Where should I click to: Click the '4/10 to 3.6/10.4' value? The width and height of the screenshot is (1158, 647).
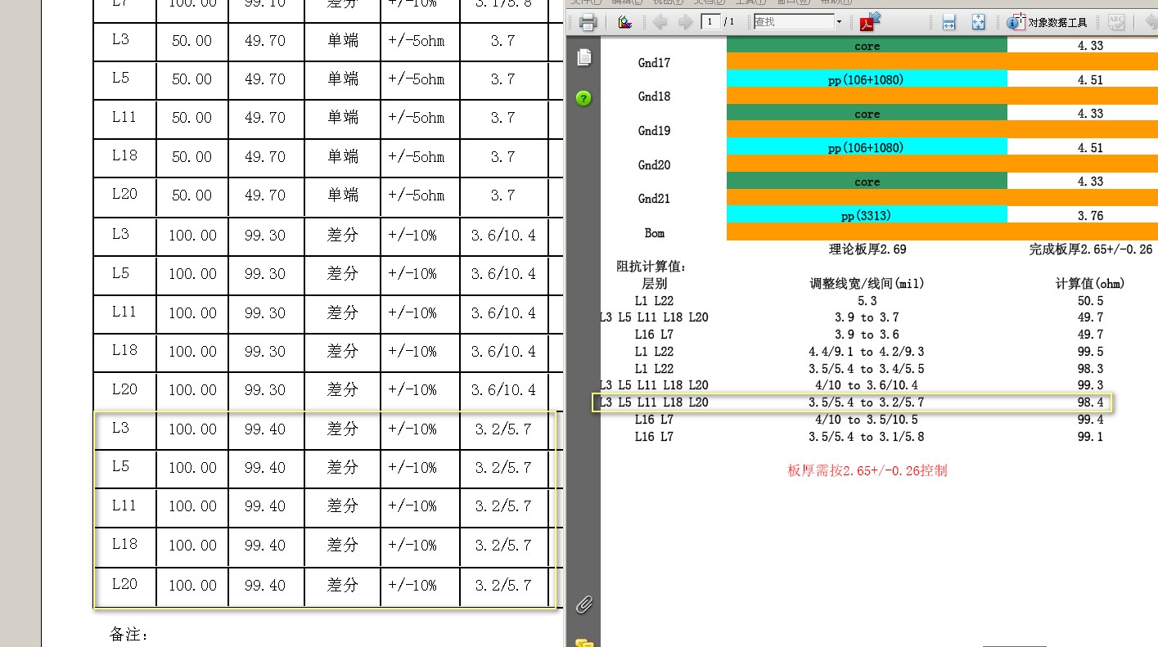[867, 385]
